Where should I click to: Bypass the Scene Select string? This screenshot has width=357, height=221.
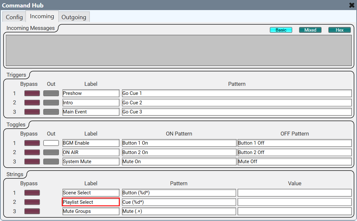point(32,193)
